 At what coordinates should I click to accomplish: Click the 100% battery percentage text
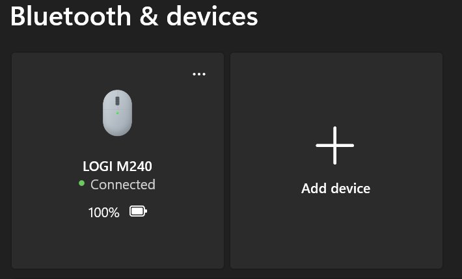104,212
